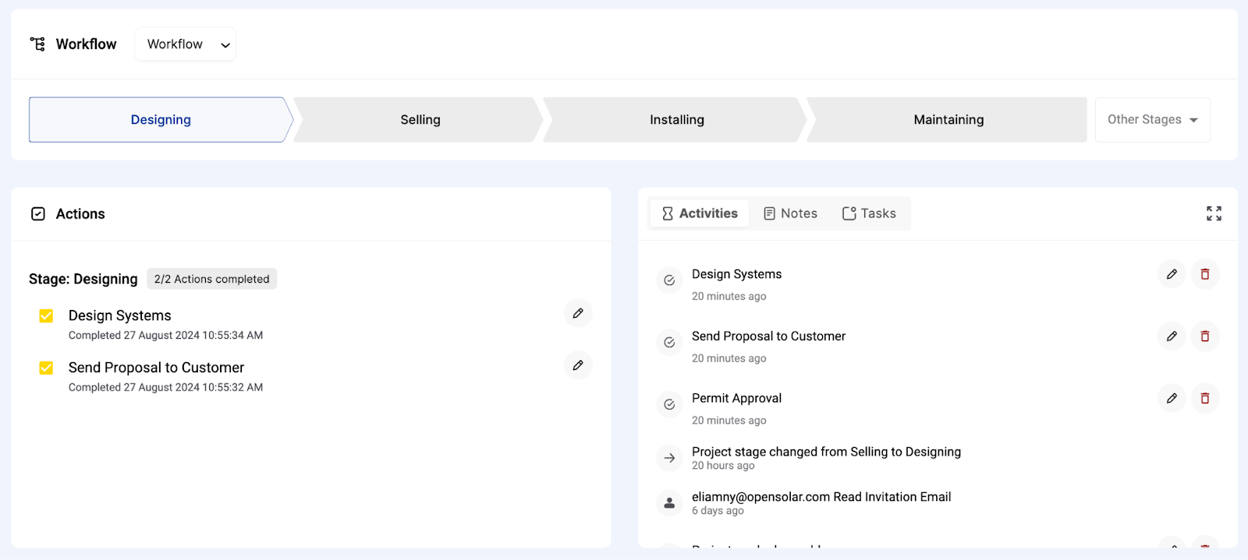Delete the Design Systems activity entry

pos(1205,274)
